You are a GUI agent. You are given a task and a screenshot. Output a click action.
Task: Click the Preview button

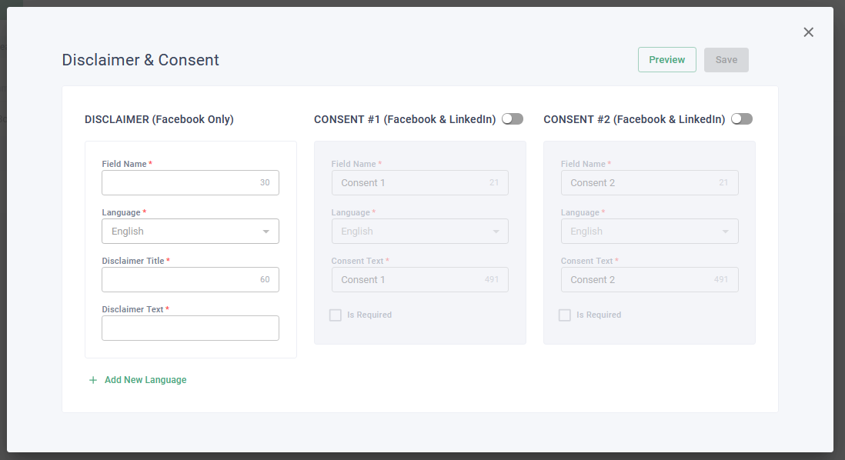(666, 60)
